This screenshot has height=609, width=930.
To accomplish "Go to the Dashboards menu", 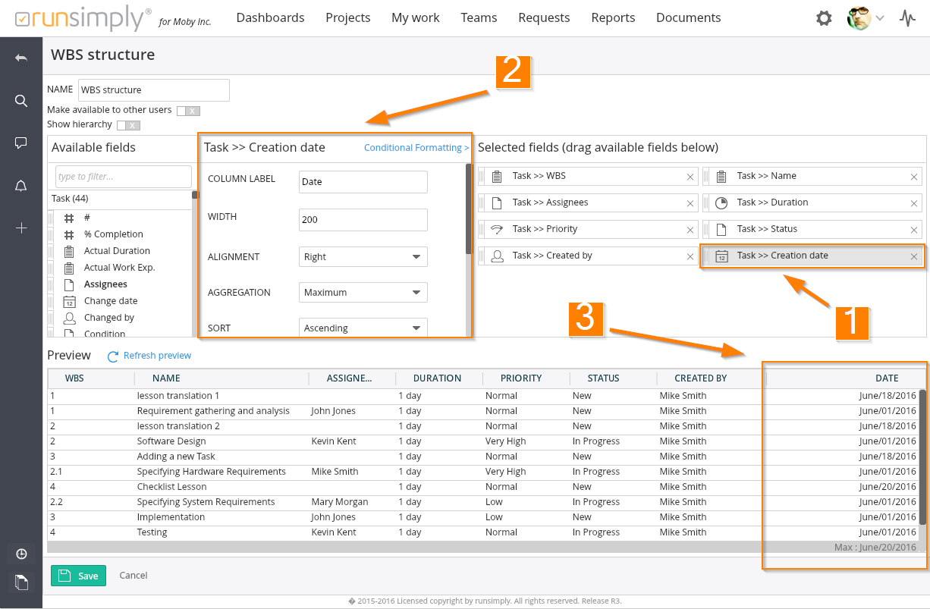I will tap(270, 17).
